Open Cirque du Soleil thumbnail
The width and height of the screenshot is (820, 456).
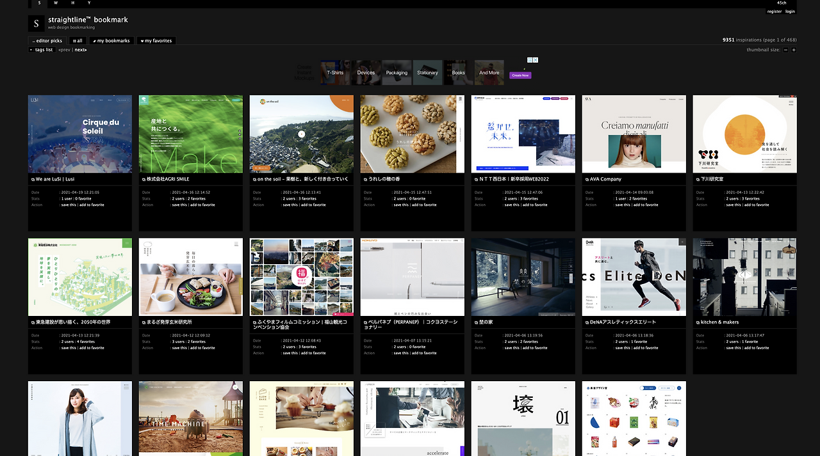[80, 134]
